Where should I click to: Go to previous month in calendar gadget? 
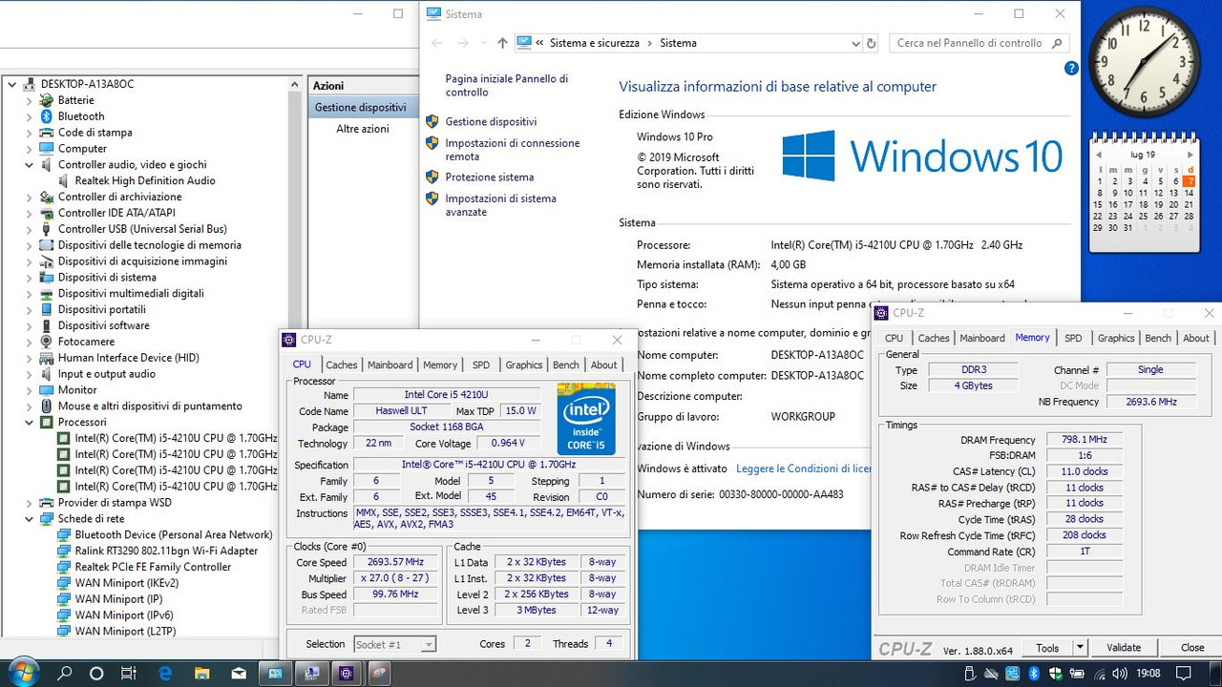1099,155
